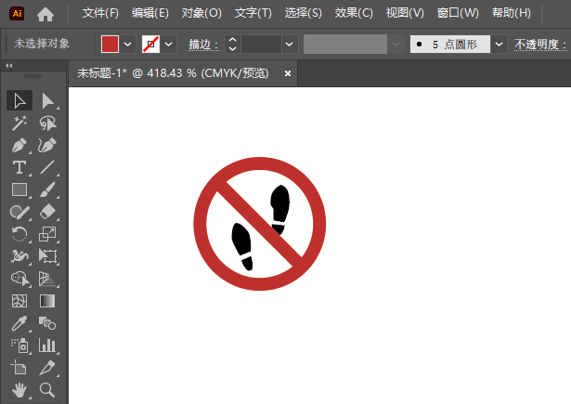This screenshot has height=404, width=571.
Task: Click the lower left black footprint
Action: 242,247
